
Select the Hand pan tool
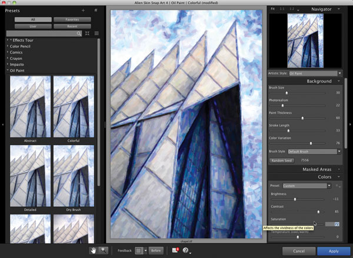tap(94, 250)
